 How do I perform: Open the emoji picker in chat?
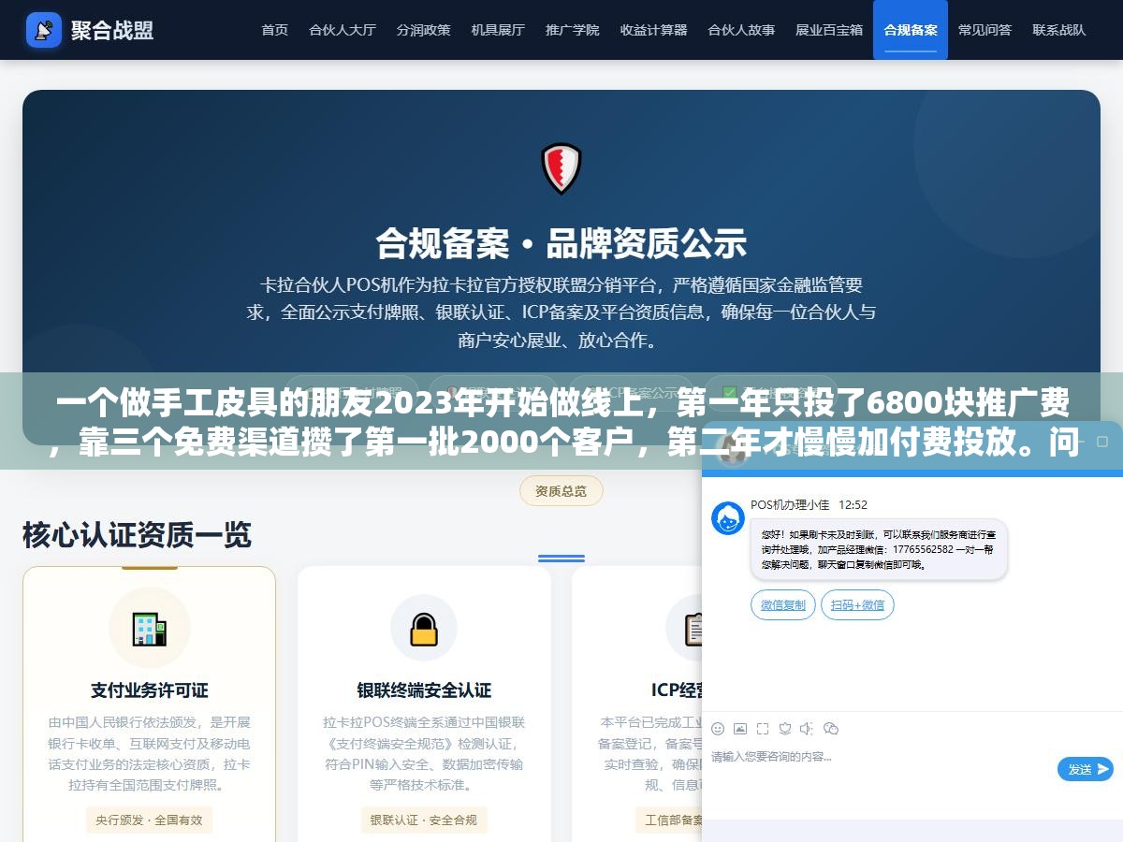(718, 728)
